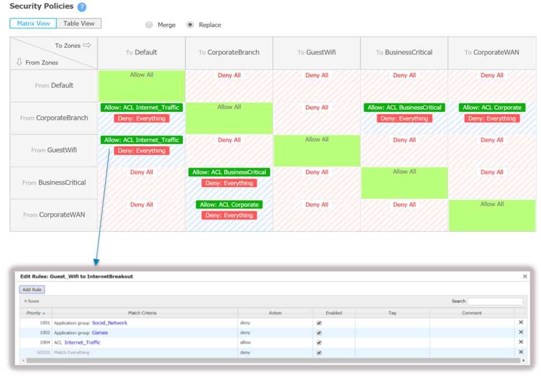
Task: Remove the Internet_Traffic ACL rule
Action: pyautogui.click(x=520, y=342)
